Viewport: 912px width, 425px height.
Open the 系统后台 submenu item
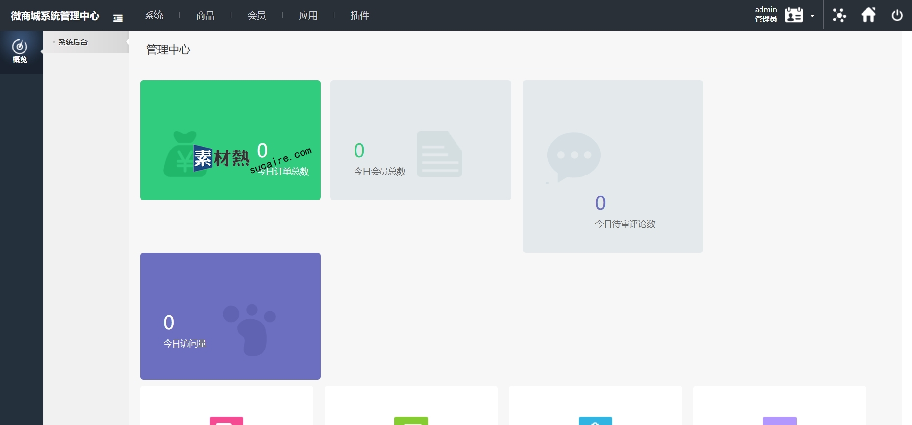(x=73, y=42)
